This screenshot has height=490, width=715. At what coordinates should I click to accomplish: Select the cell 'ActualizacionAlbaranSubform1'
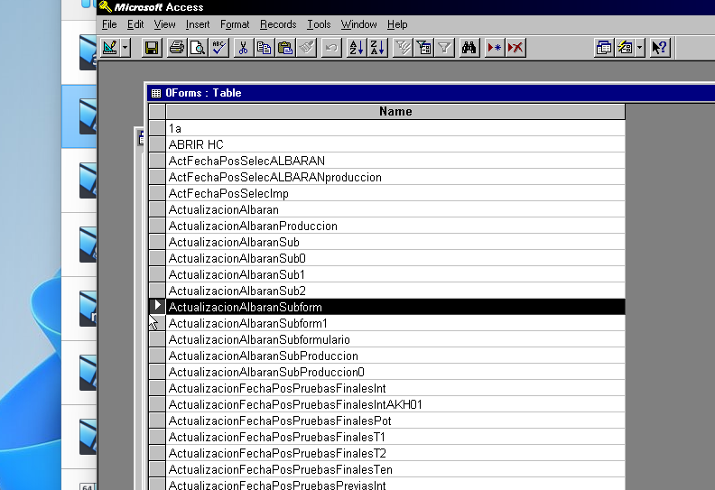point(395,323)
